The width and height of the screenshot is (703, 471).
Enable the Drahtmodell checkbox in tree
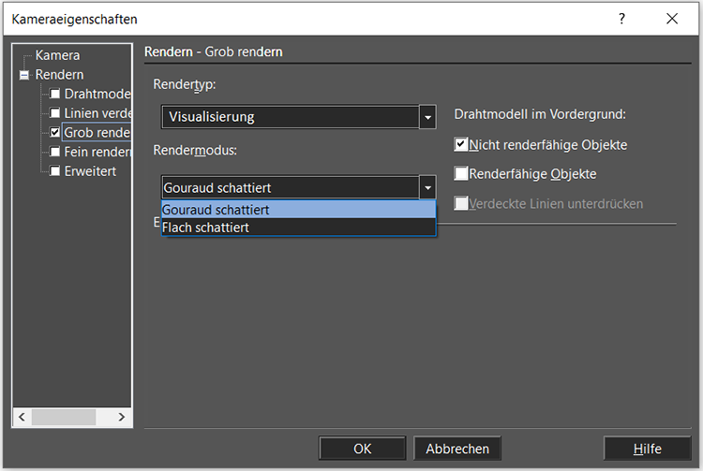pyautogui.click(x=54, y=94)
